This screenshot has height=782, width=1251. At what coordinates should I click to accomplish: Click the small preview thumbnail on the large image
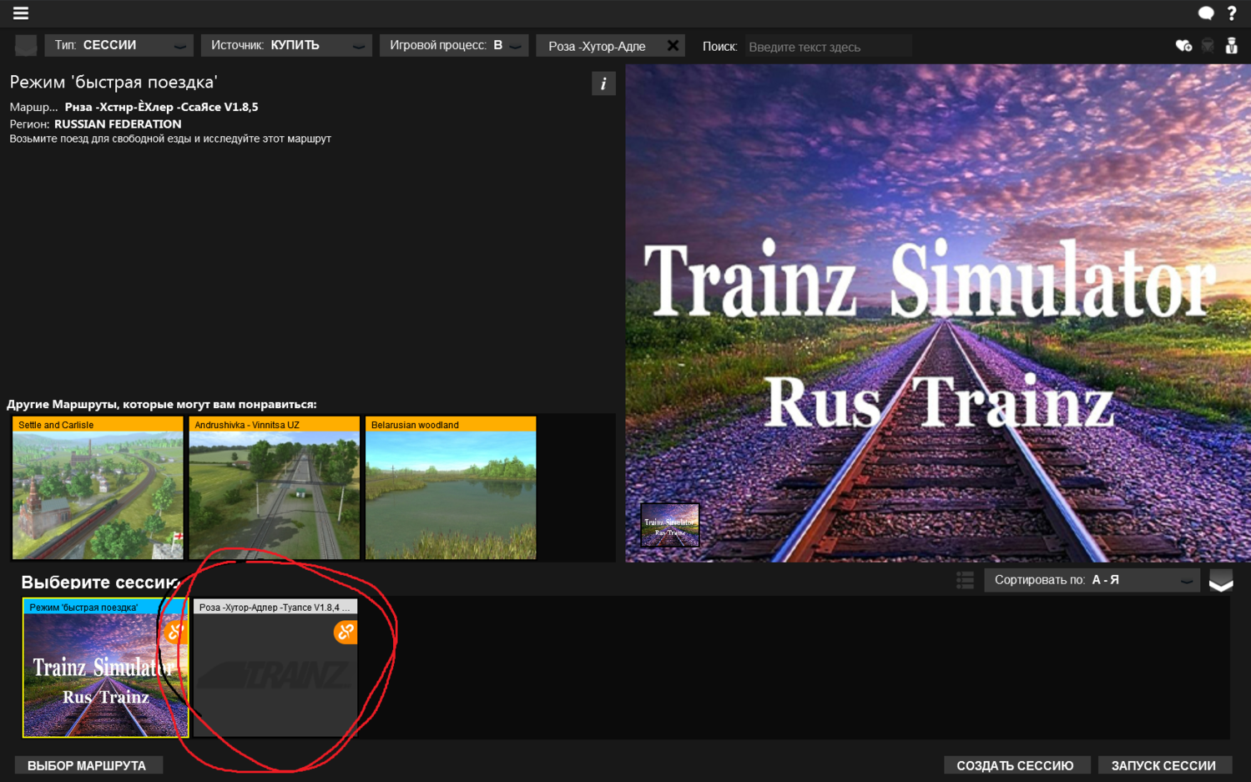[x=670, y=524]
